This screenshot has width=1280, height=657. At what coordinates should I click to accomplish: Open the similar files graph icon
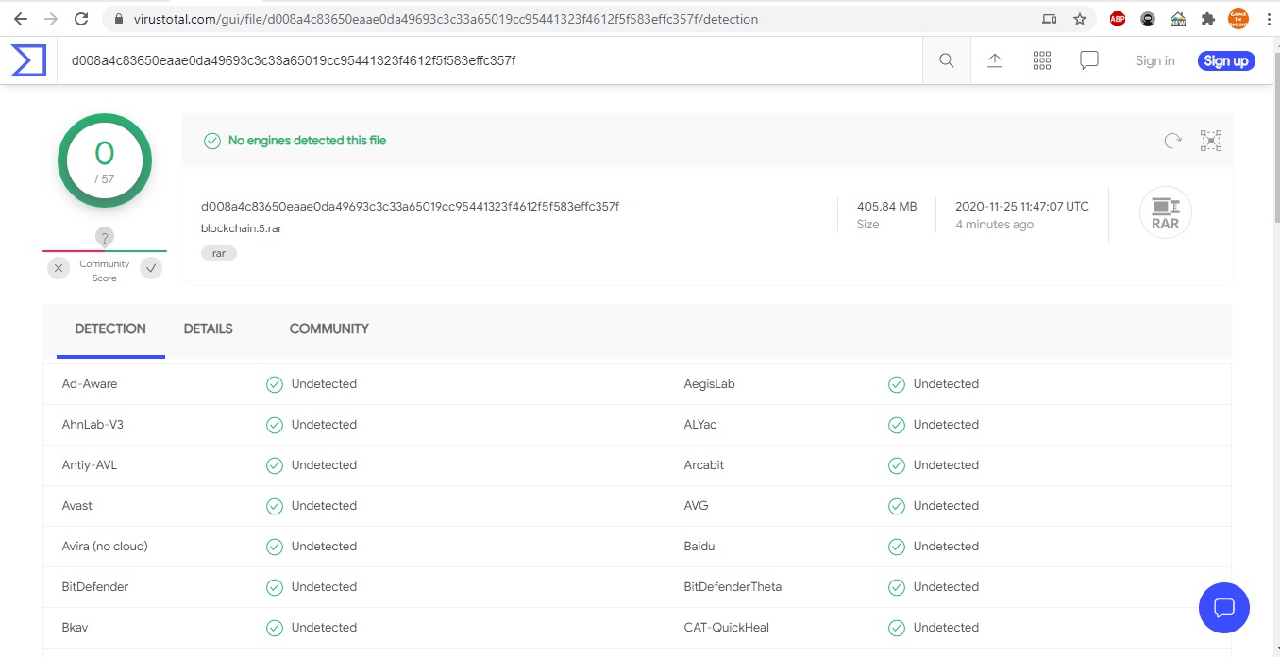pos(1211,141)
